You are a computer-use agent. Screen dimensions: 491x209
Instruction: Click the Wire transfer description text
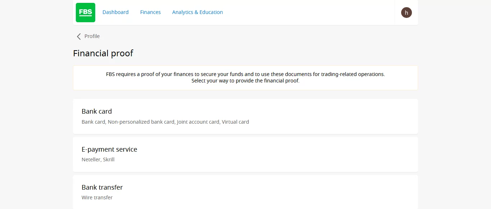[97, 198]
